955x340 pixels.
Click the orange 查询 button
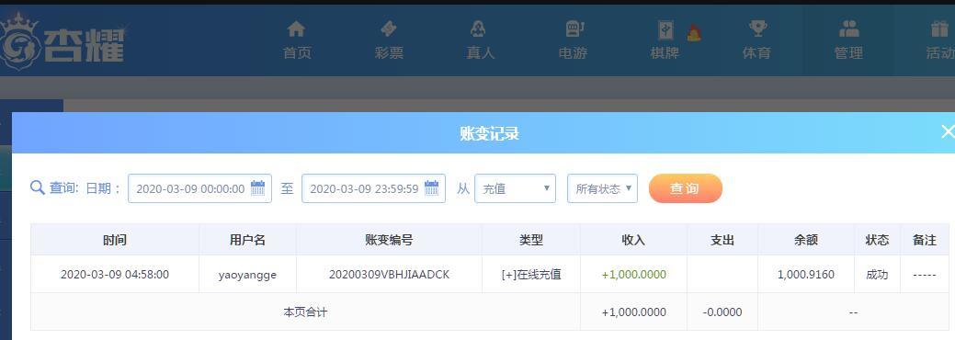click(685, 188)
